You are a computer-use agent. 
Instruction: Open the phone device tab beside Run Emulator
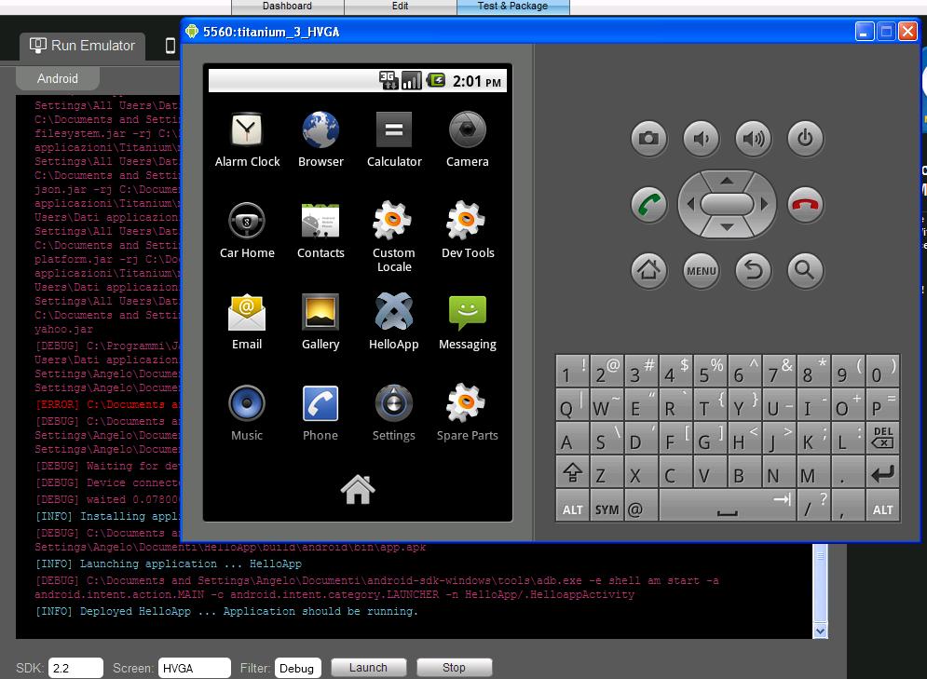170,46
